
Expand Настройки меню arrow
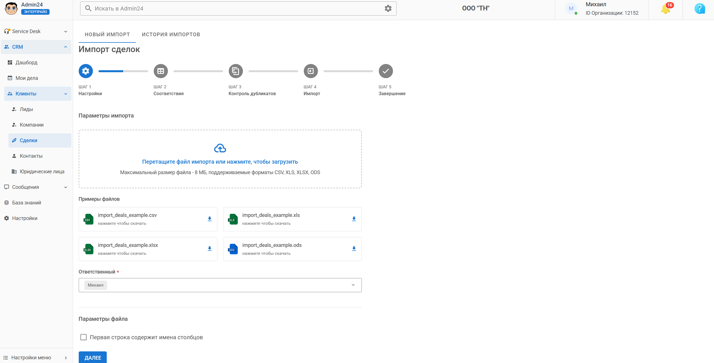[x=66, y=358]
